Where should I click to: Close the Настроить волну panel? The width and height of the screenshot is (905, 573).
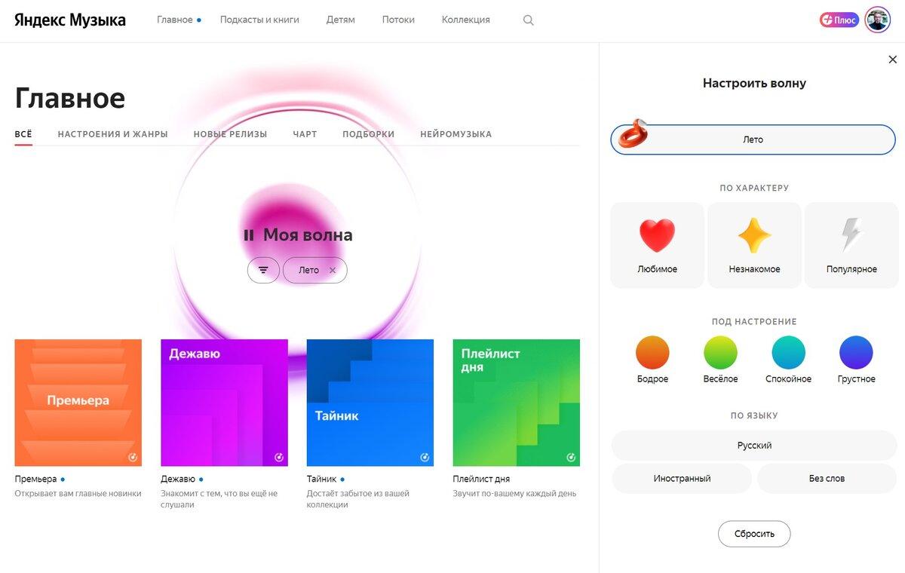tap(893, 60)
